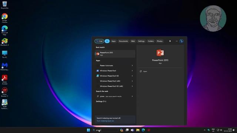Select the Windows PowerShell app result
The height and width of the screenshot is (133, 237).
(x=115, y=71)
